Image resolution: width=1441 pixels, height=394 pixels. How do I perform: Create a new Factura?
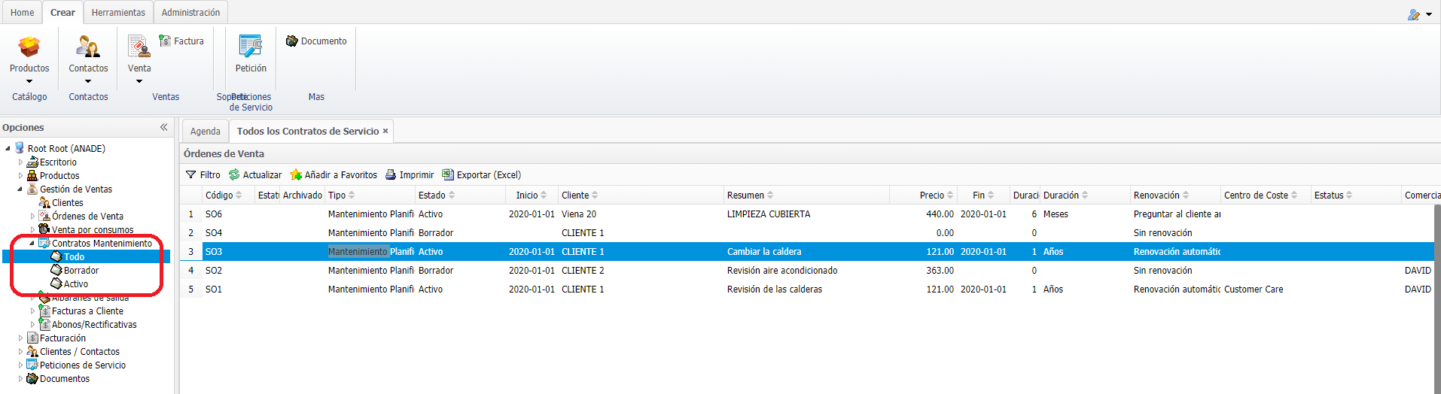point(181,41)
